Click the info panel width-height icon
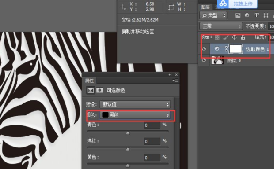This screenshot has width=274, height=169. click(171, 7)
